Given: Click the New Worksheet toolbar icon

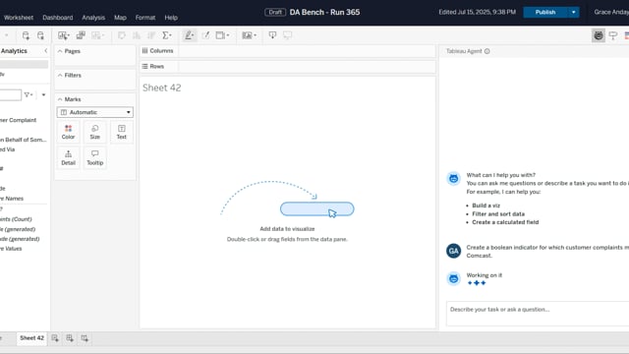Looking at the screenshot, I should (63, 35).
